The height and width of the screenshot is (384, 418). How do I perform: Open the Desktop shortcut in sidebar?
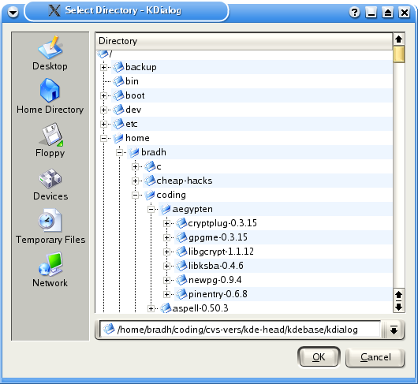(50, 54)
